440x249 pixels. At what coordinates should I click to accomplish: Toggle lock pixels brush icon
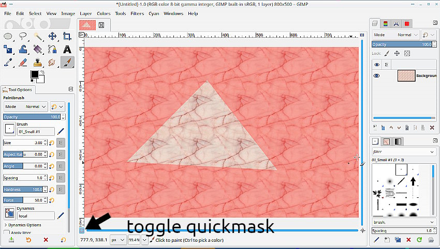(387, 53)
